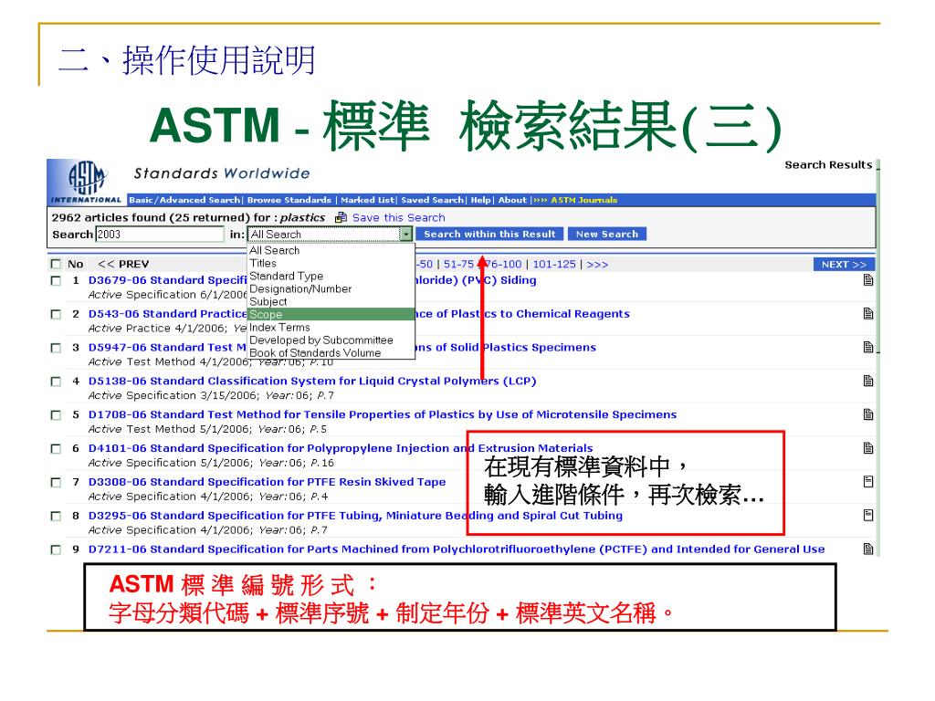Open document icon for result D3308-06
Image resolution: width=935 pixels, height=701 pixels.
868,482
